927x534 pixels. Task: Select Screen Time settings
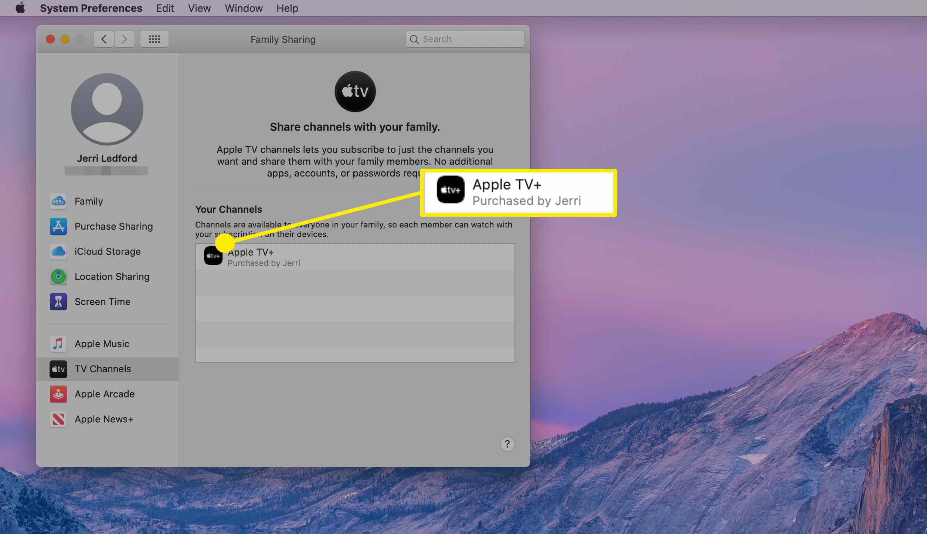(x=101, y=302)
